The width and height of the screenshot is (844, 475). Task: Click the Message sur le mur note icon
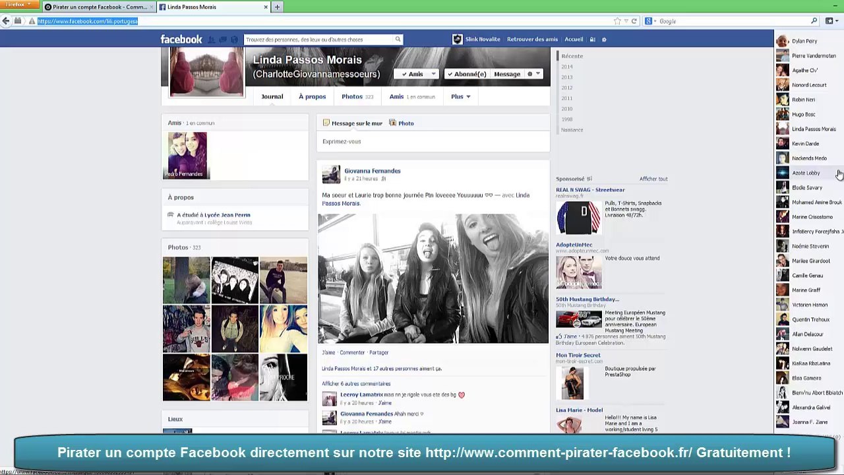pyautogui.click(x=326, y=123)
